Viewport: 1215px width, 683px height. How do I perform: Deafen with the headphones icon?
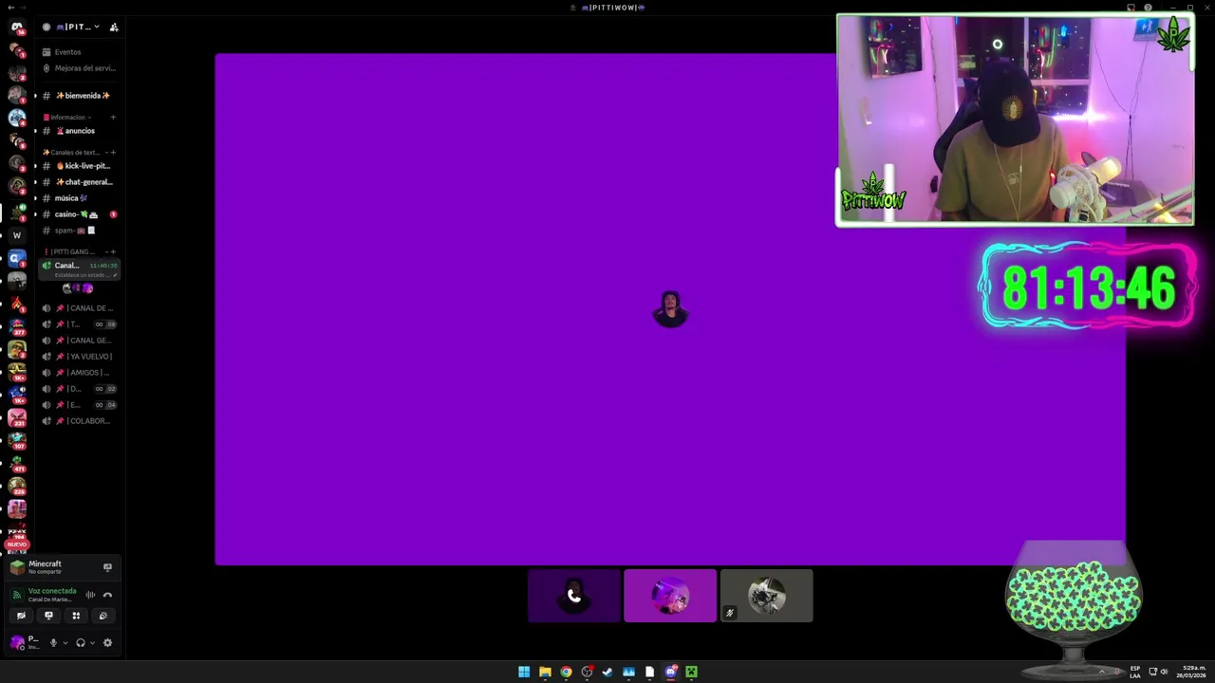tap(81, 642)
